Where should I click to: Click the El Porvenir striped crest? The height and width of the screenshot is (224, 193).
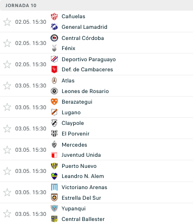[x=54, y=133]
